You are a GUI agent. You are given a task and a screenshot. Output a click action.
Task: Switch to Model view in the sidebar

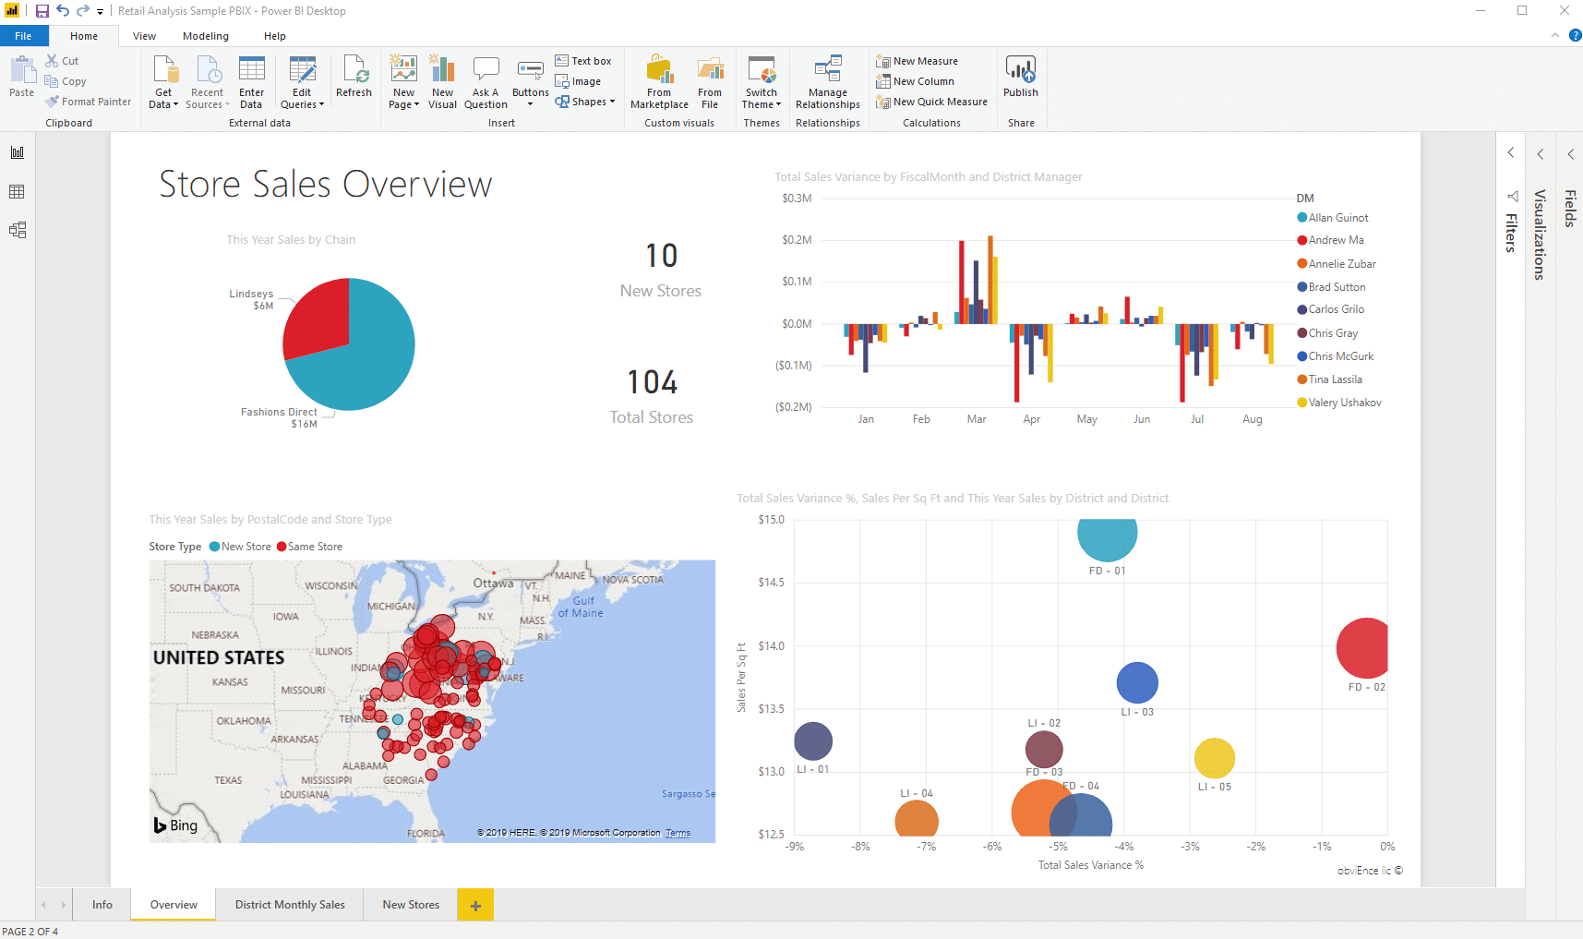pos(17,230)
